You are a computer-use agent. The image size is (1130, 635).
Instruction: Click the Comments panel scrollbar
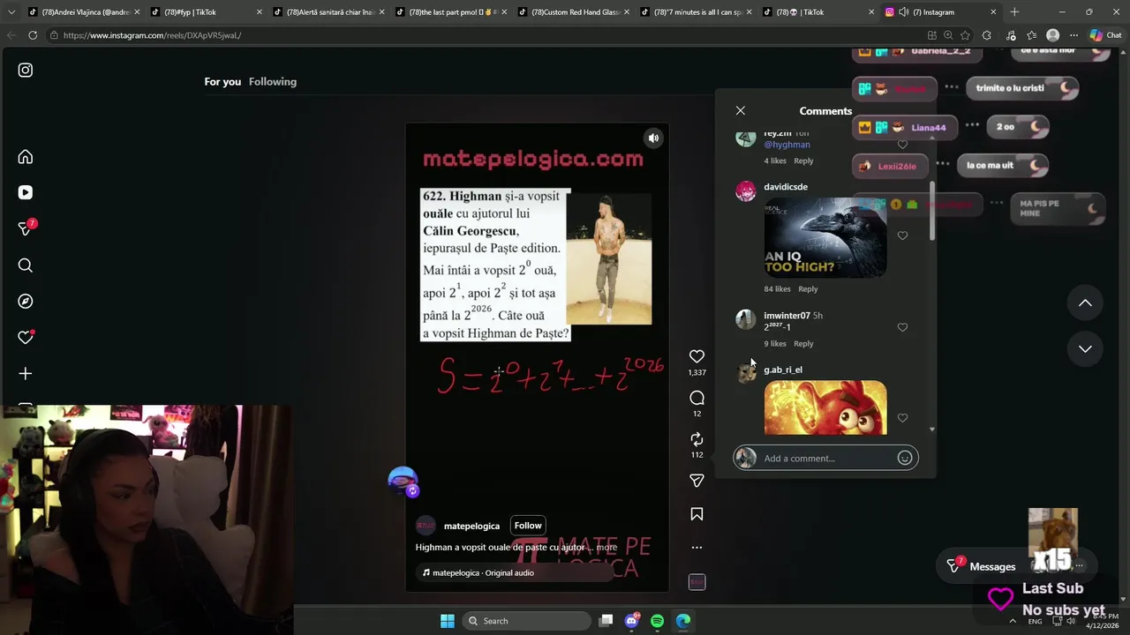[932, 212]
